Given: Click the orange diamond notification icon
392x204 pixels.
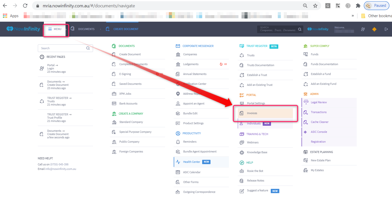Looking at the screenshot, I should pos(374,29).
